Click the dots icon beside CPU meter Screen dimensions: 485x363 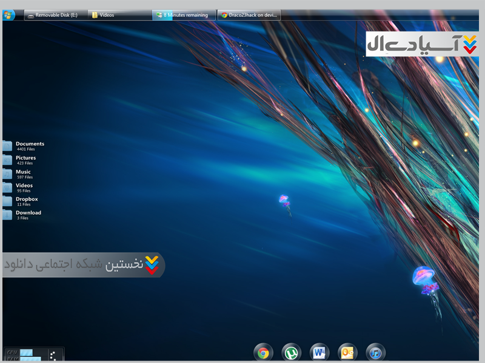[53, 355]
